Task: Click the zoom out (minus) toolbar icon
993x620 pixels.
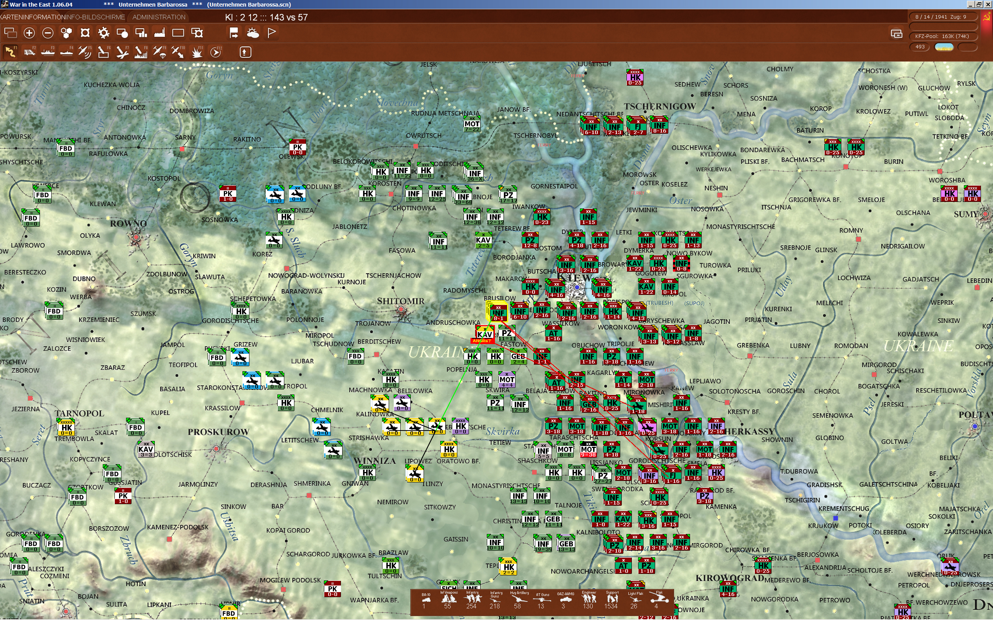Action: tap(48, 33)
